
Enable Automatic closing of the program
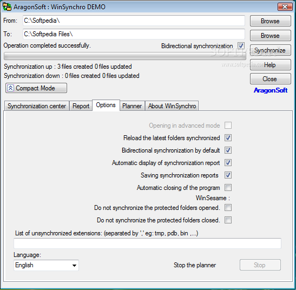coord(228,188)
